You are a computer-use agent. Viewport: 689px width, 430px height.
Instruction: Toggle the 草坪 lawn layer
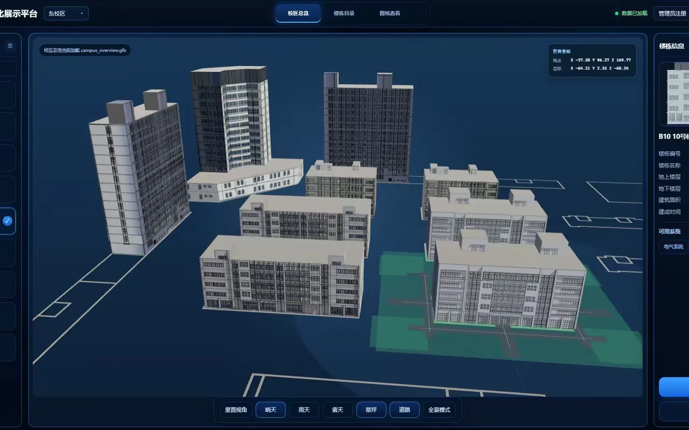371,410
